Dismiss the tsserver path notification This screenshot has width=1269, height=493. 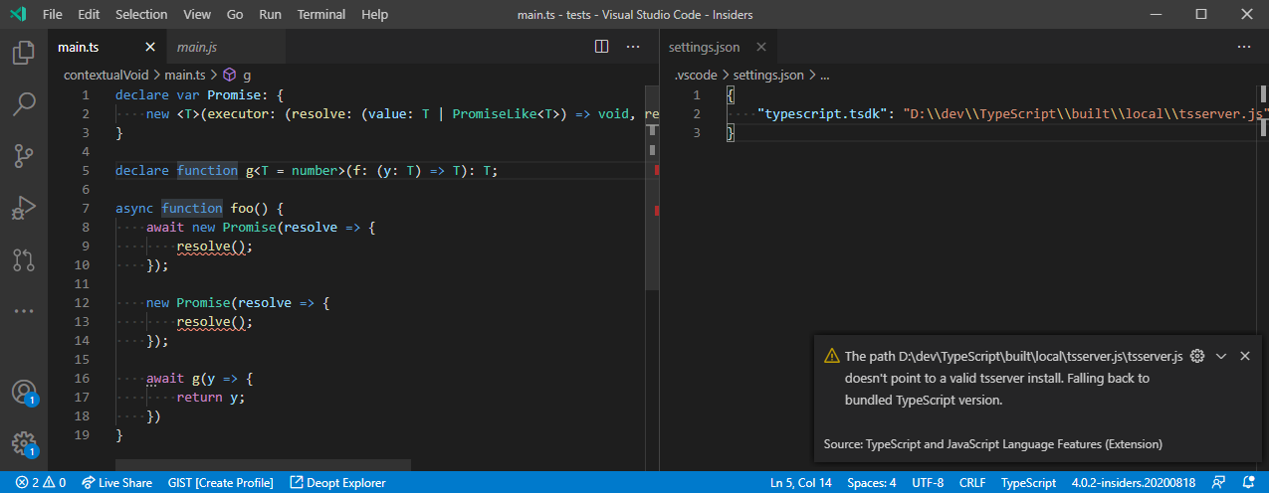tap(1244, 356)
